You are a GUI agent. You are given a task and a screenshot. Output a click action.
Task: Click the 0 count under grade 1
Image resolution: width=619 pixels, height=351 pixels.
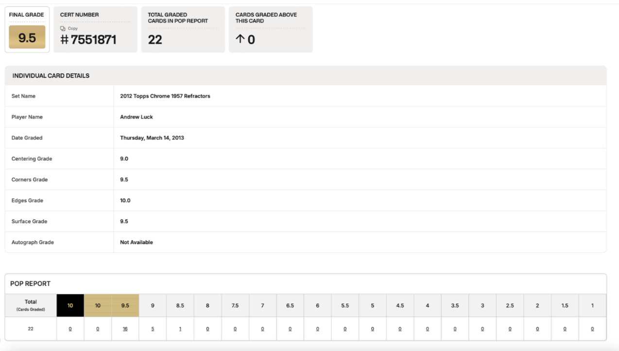[592, 329]
